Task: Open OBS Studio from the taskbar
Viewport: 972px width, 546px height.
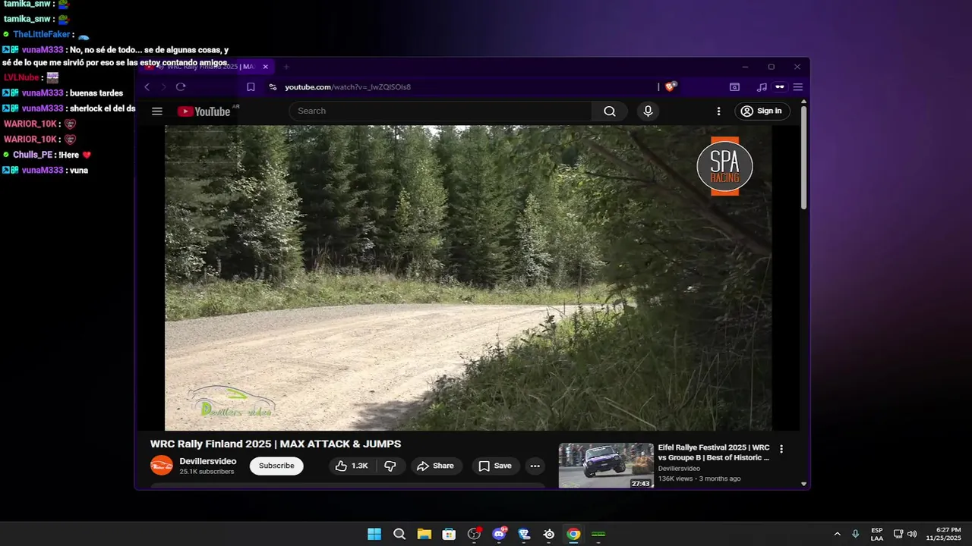Action: pyautogui.click(x=474, y=534)
